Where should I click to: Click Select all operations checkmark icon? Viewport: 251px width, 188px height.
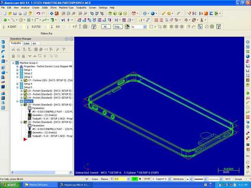pyautogui.click(x=13, y=50)
